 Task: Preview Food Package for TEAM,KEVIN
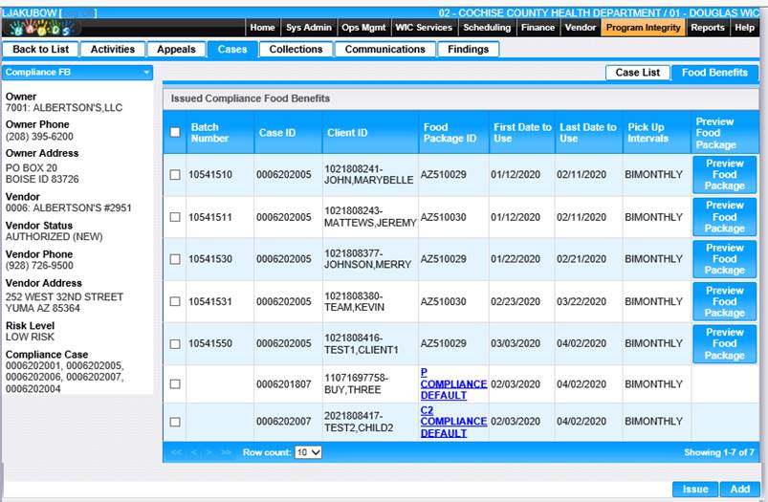(724, 302)
